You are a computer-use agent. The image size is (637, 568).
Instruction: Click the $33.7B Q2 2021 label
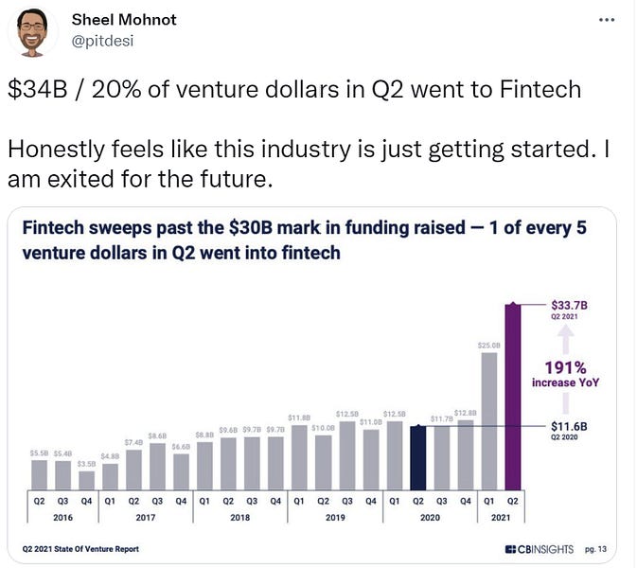[x=569, y=310]
